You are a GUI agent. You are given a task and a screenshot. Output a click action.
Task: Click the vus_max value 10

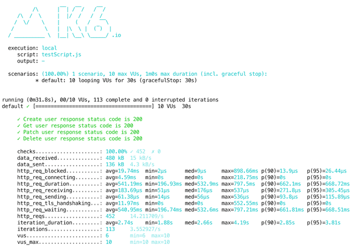(109, 242)
